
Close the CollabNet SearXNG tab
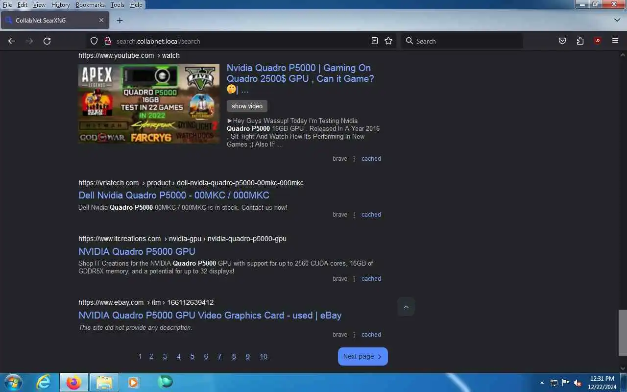pyautogui.click(x=101, y=20)
